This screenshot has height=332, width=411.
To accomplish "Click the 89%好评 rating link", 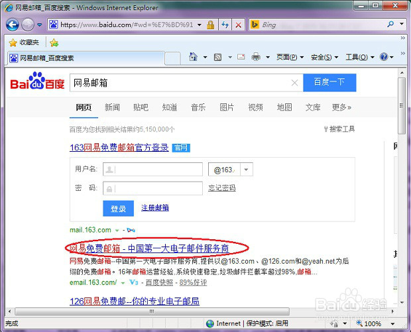I will 193,282.
